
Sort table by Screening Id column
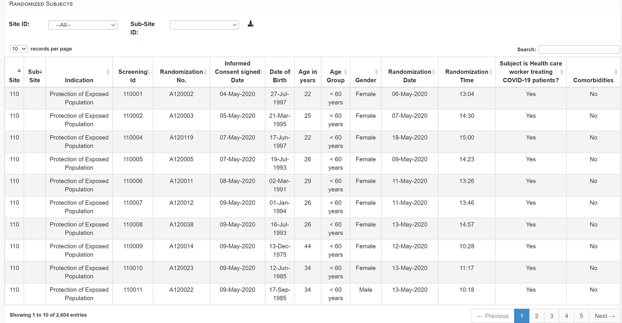pyautogui.click(x=133, y=76)
